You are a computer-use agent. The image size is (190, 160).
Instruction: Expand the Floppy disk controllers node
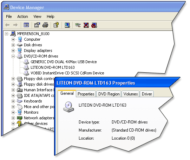click(13, 79)
